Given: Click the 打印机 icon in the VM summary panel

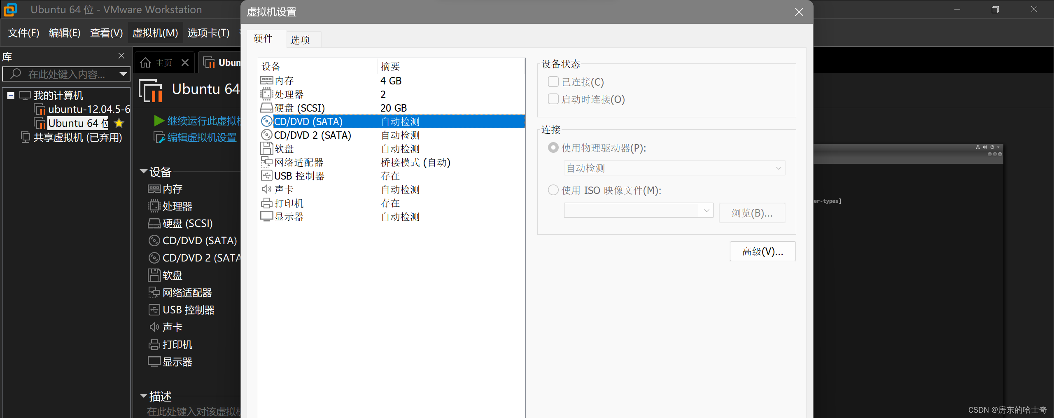Looking at the screenshot, I should tap(154, 344).
